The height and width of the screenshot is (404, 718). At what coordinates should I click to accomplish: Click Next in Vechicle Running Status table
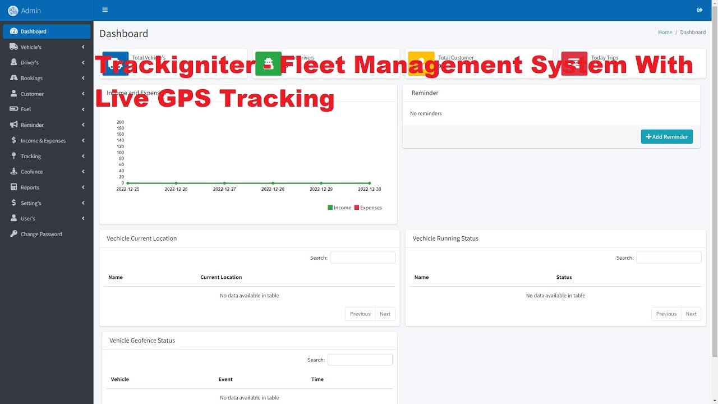[691, 314]
